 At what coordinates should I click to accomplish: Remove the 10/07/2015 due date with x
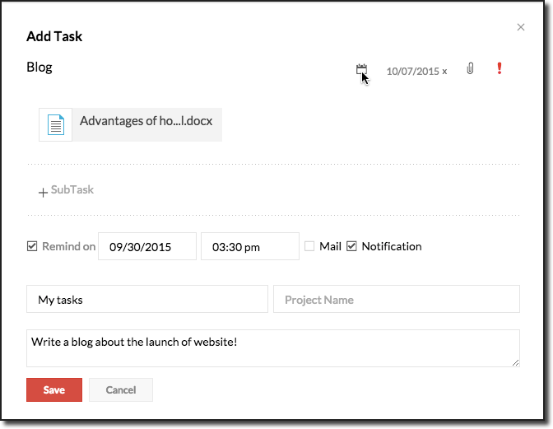pos(444,71)
